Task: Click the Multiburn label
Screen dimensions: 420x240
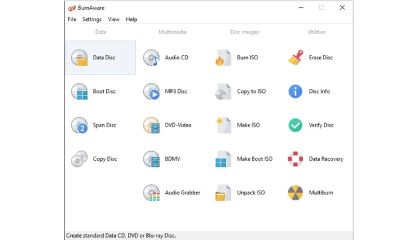Action: point(321,193)
